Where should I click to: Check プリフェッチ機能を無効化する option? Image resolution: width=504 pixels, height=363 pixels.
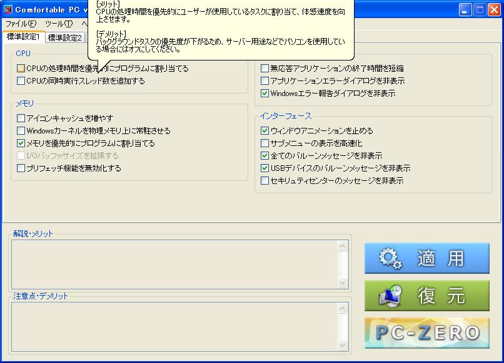(21, 168)
